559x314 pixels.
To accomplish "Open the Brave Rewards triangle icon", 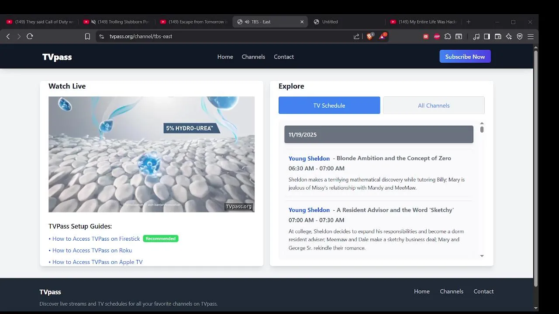I will tap(383, 36).
